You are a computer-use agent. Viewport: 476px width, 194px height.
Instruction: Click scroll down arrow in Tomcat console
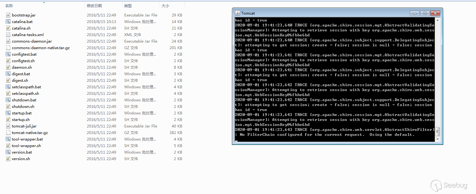[x=438, y=139]
